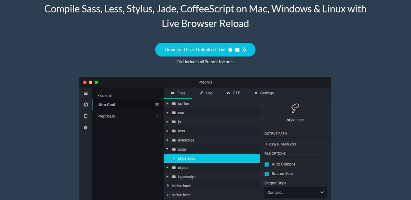Select the scss folder icon

click(174, 149)
